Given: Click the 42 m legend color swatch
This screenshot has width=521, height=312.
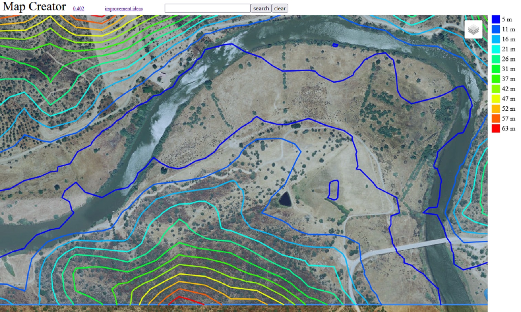Looking at the screenshot, I should point(496,89).
